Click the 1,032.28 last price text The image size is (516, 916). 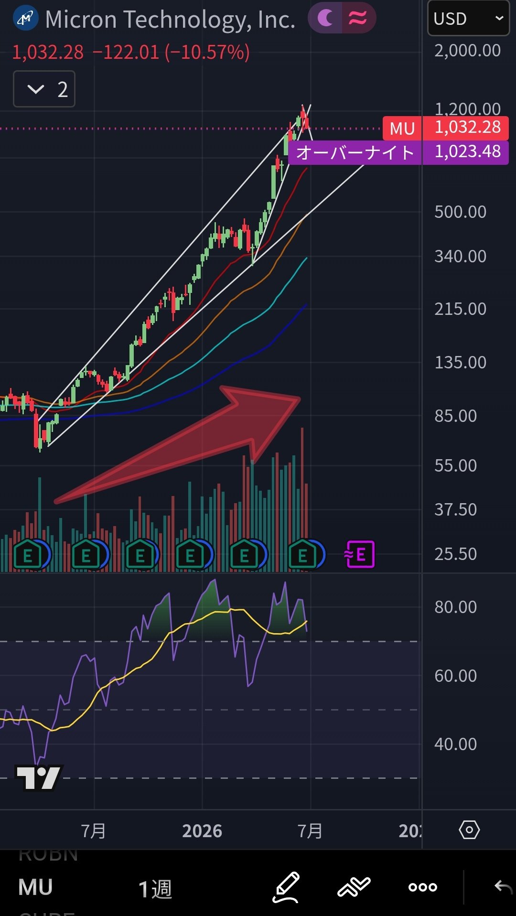48,52
